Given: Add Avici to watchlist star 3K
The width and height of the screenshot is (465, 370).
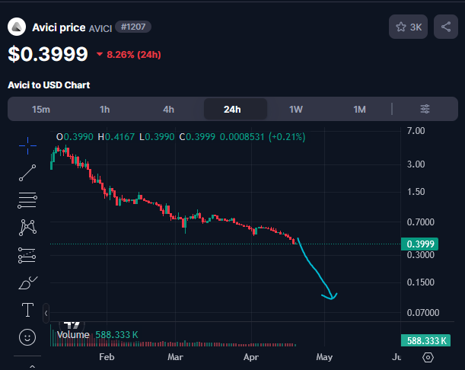Looking at the screenshot, I should [x=408, y=27].
